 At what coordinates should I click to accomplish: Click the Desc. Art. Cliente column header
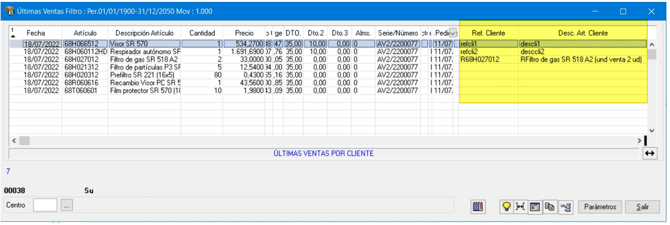coord(583,33)
